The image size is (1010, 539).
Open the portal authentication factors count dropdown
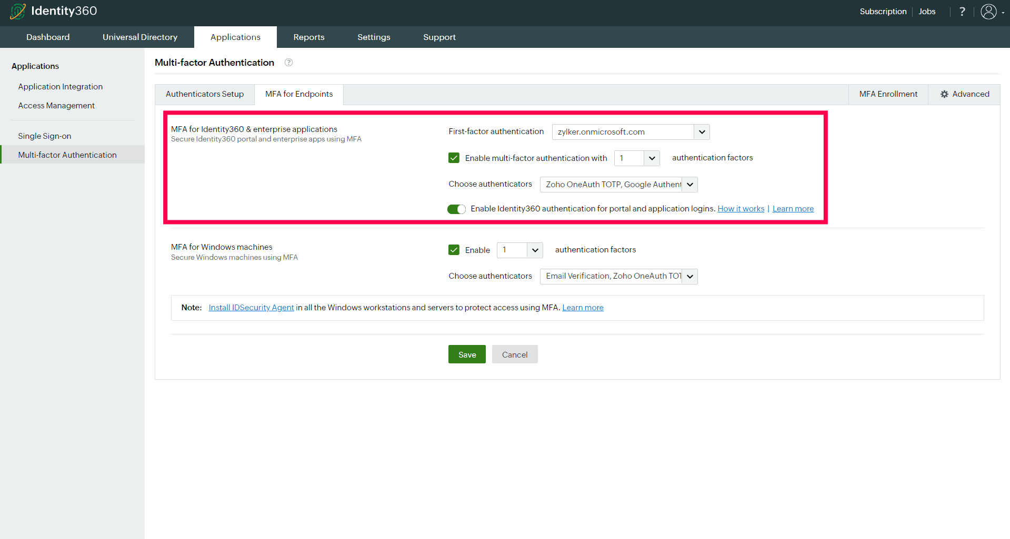tap(637, 158)
